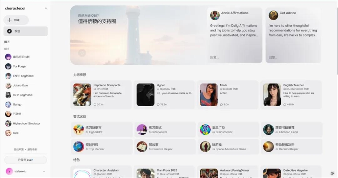Click Trip Planner globe icon

pyautogui.click(x=79, y=147)
